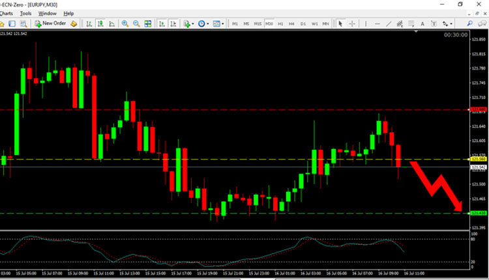Zoom in on the chart
489x280 pixels.
(125, 23)
